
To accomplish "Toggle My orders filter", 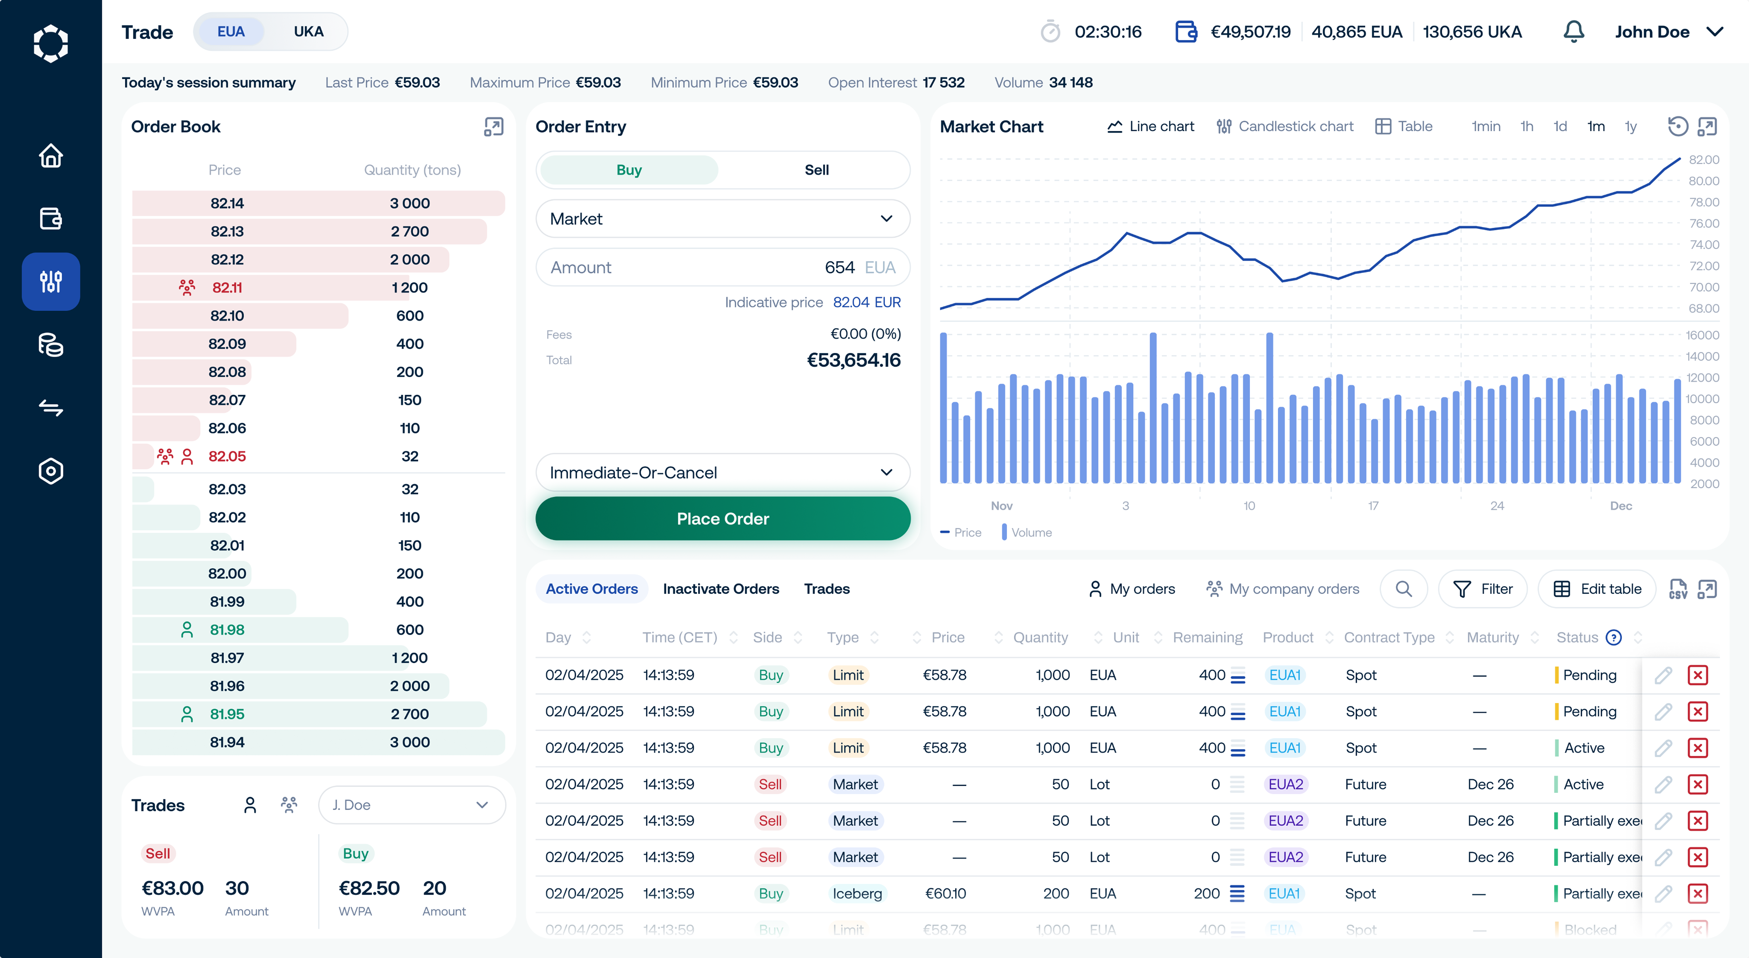I will click(1132, 589).
